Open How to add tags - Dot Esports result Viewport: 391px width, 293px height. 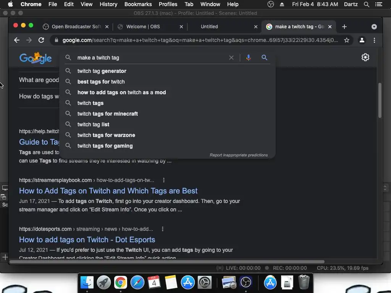(x=87, y=240)
